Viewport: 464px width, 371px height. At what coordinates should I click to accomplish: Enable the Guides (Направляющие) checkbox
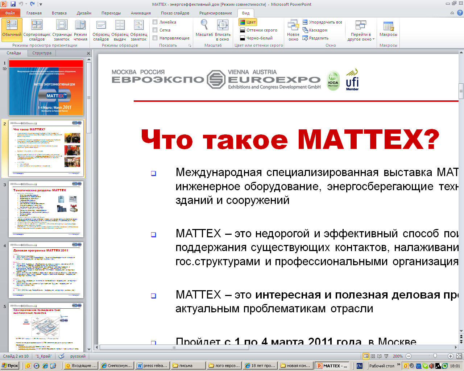click(x=155, y=38)
